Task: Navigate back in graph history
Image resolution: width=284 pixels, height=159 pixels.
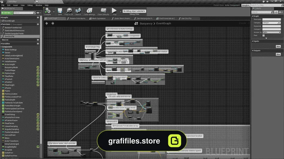Action: tap(46, 23)
